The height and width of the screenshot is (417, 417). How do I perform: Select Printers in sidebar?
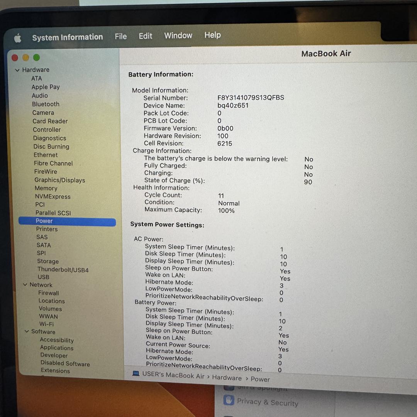47,229
